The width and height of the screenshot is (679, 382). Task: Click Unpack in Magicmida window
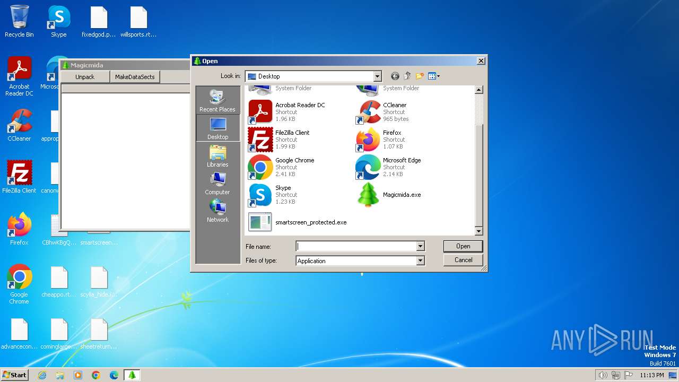pyautogui.click(x=85, y=77)
